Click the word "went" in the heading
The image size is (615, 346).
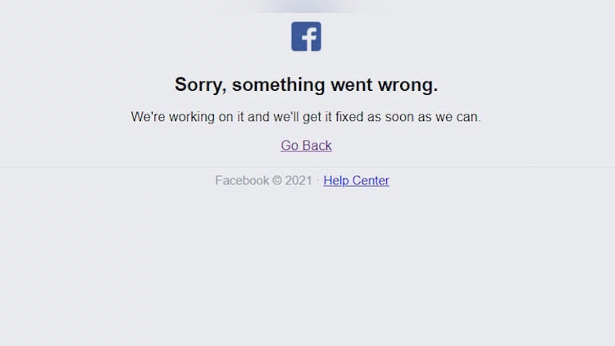pyautogui.click(x=352, y=85)
